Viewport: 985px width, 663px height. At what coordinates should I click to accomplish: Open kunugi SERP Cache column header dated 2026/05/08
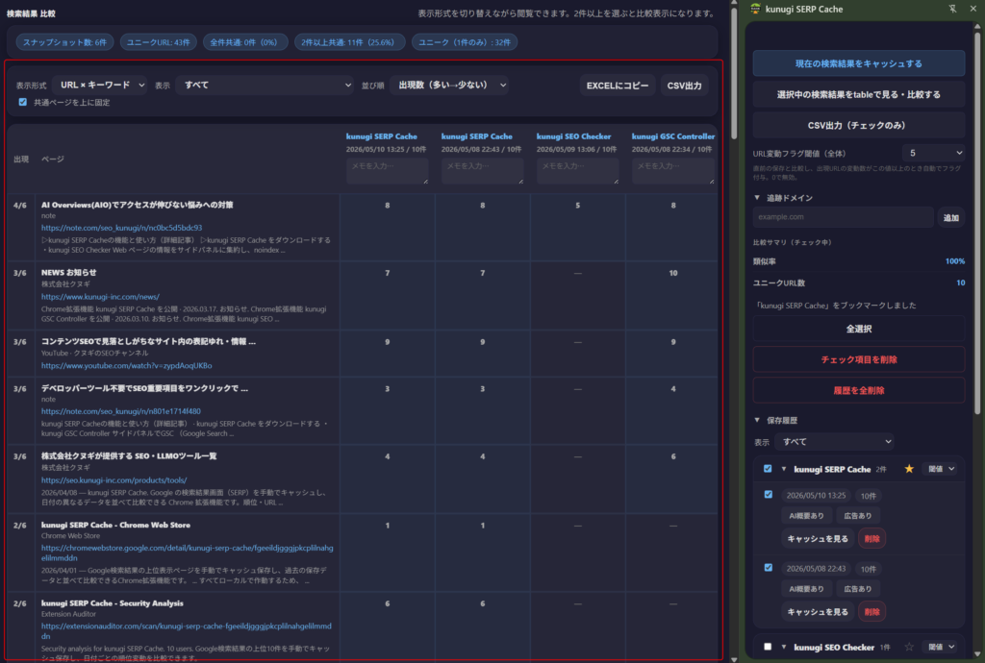477,136
